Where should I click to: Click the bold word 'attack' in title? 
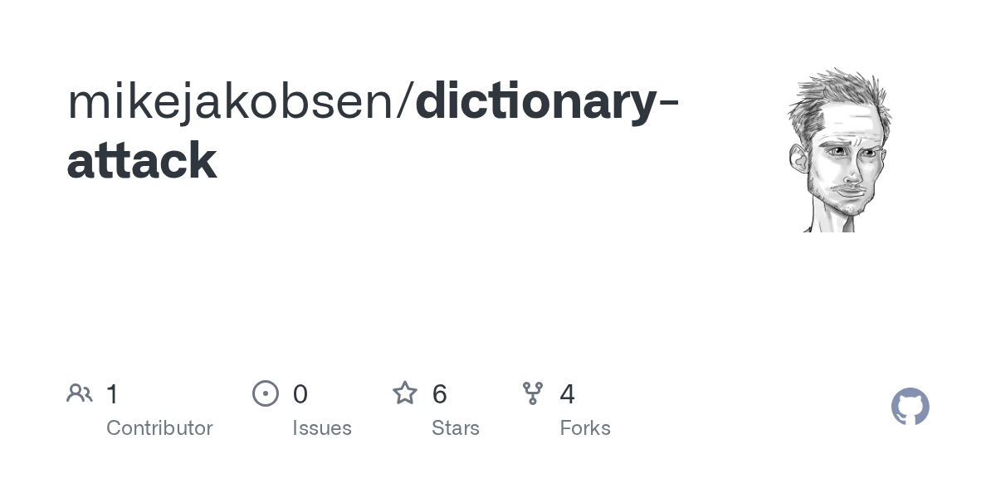tap(141, 160)
